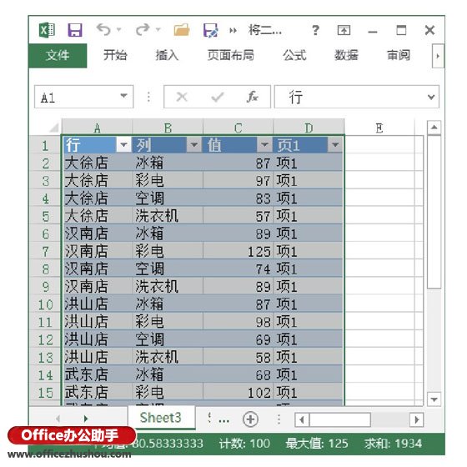467x467 pixels.
Task: Confirm entry with checkmark icon
Action: click(x=218, y=97)
